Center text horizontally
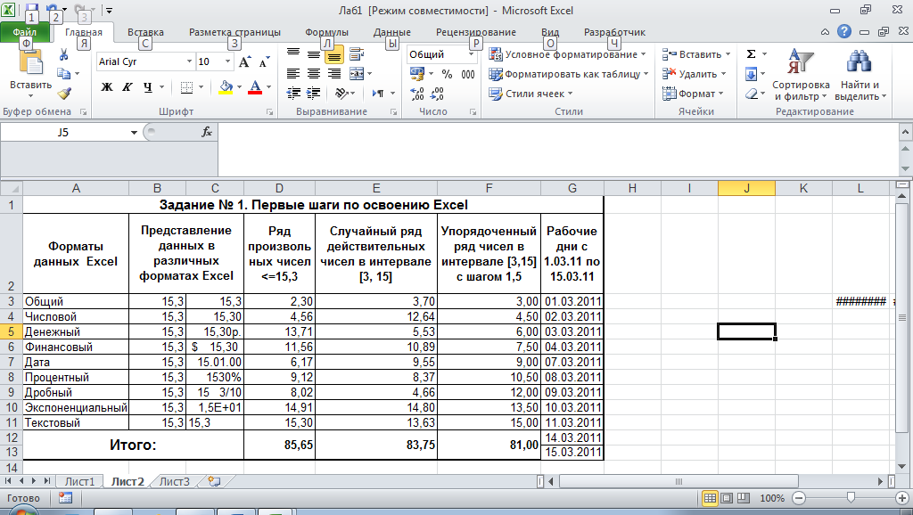Viewport: 913px width, 515px height. tap(314, 74)
